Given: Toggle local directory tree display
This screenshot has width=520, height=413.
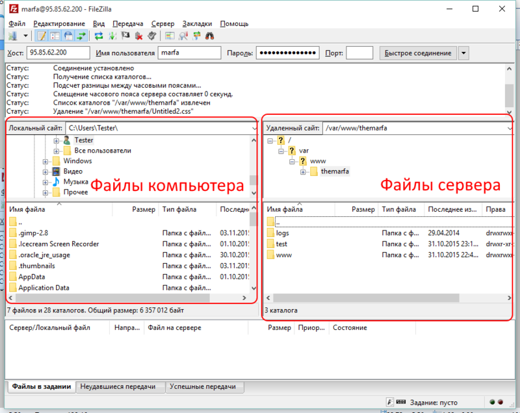Looking at the screenshot, I should point(55,36).
